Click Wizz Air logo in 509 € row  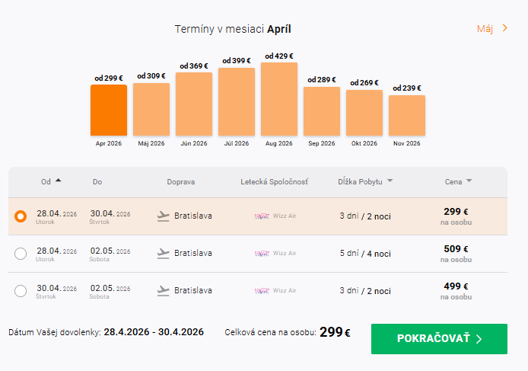click(x=262, y=253)
